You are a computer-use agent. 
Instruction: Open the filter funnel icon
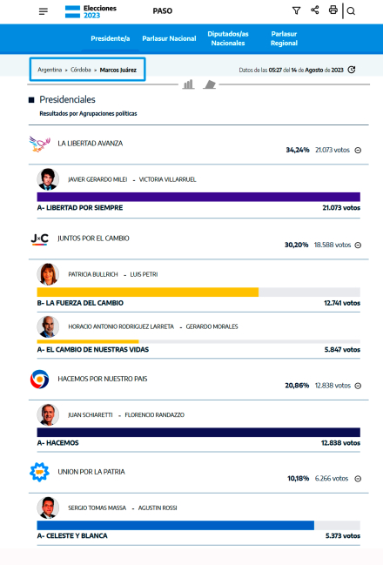pyautogui.click(x=296, y=10)
